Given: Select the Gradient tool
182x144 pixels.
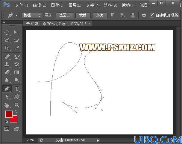Looking at the screenshot, I should tap(17, 72).
